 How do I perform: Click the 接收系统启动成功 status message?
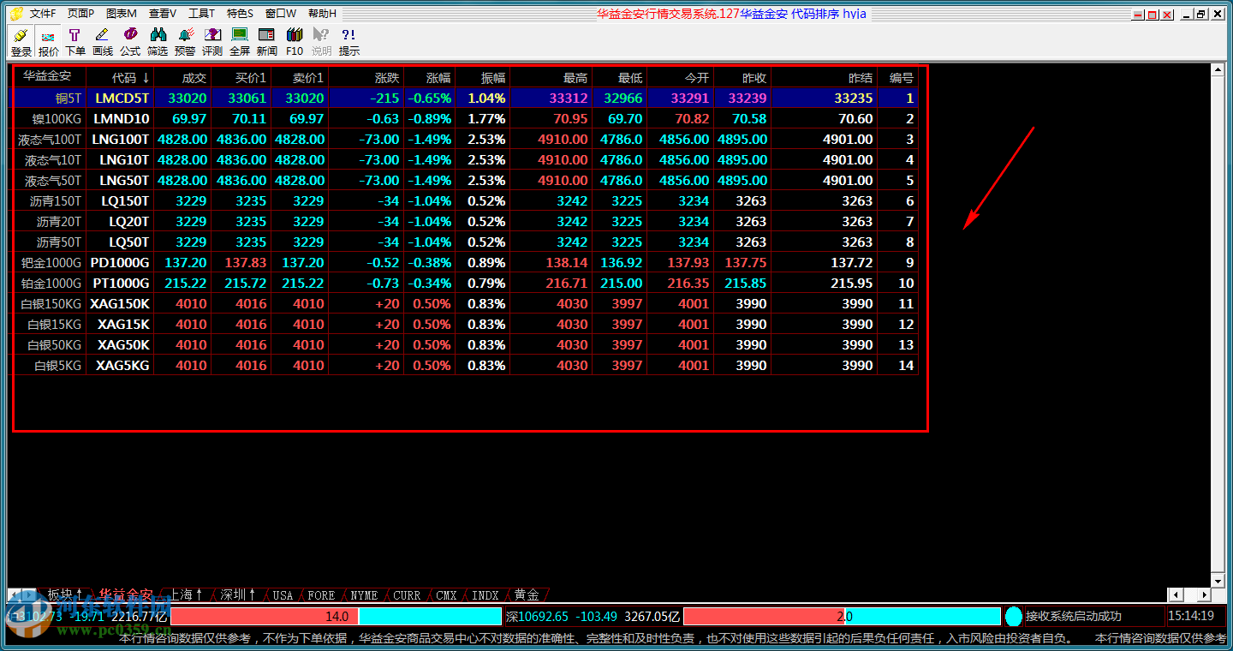(x=1074, y=616)
